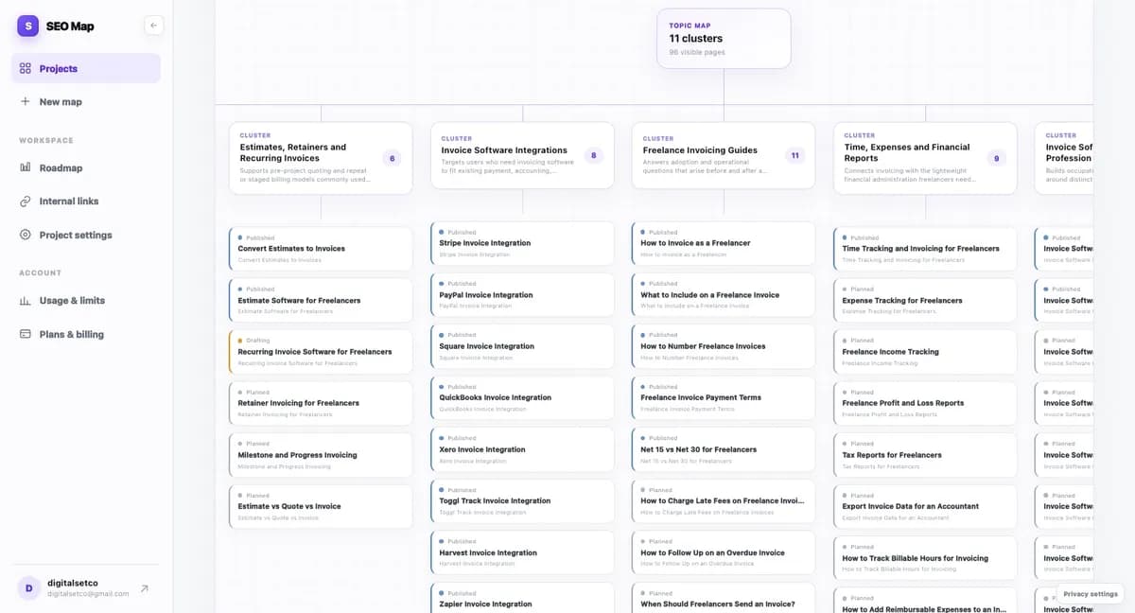Open Expense Tracking for Freelancers card
This screenshot has width=1135, height=613.
click(x=925, y=300)
